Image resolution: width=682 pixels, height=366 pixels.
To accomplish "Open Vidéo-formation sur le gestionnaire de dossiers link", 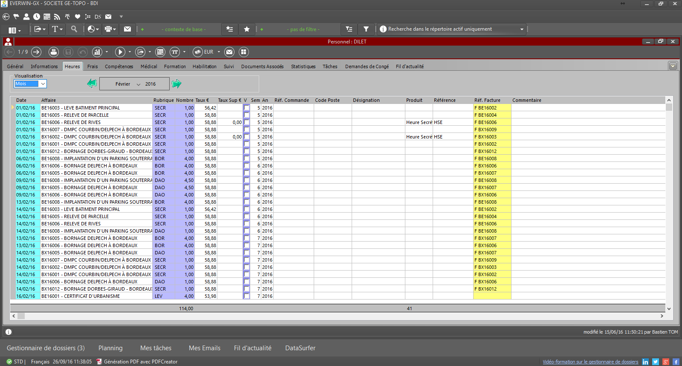I will coord(590,362).
